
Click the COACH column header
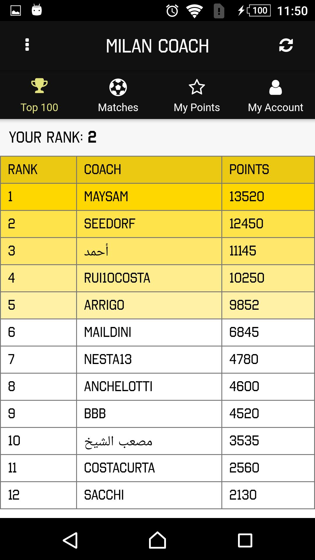(102, 169)
